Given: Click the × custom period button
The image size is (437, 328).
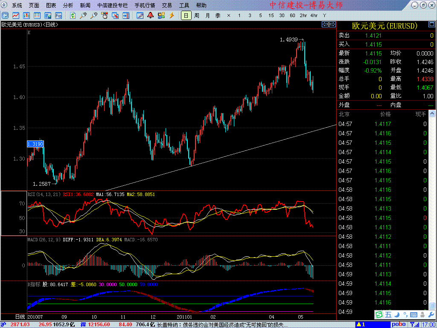Looking at the screenshot, I should [x=229, y=15].
